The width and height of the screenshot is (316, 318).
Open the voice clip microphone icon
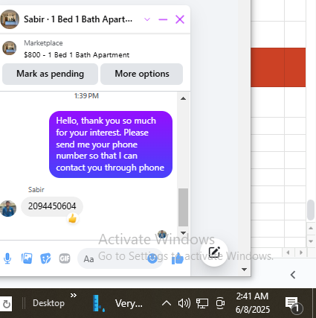(7, 258)
